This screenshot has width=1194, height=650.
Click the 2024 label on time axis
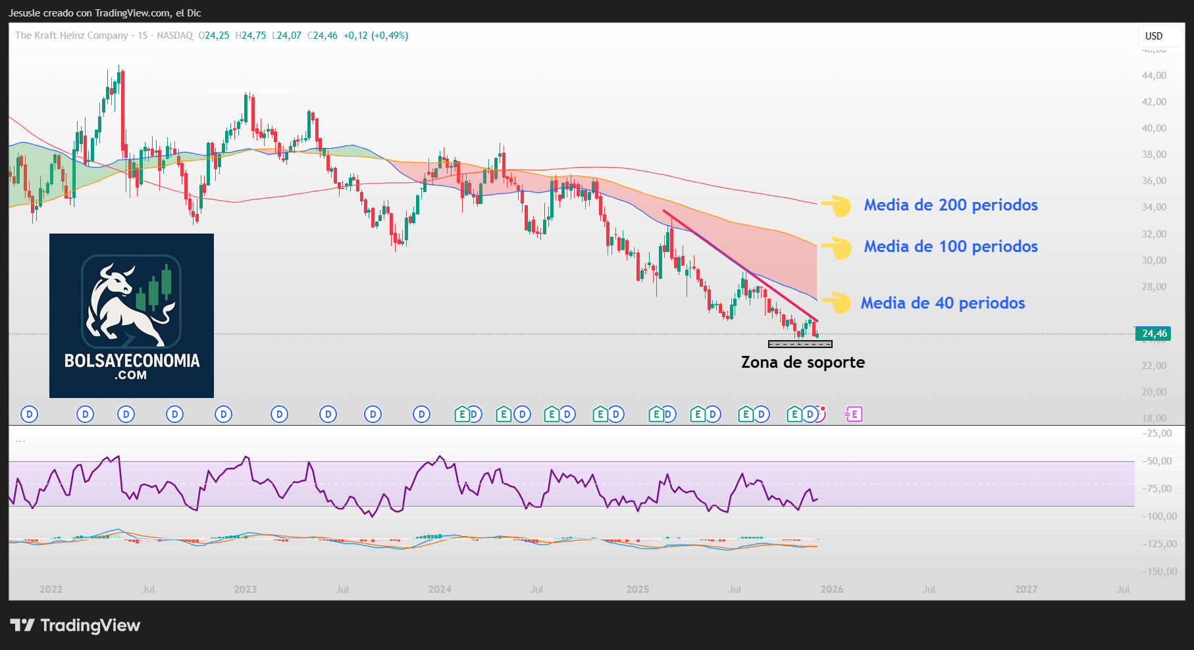[x=440, y=589]
